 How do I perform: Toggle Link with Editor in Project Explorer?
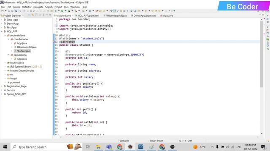pos(32,15)
